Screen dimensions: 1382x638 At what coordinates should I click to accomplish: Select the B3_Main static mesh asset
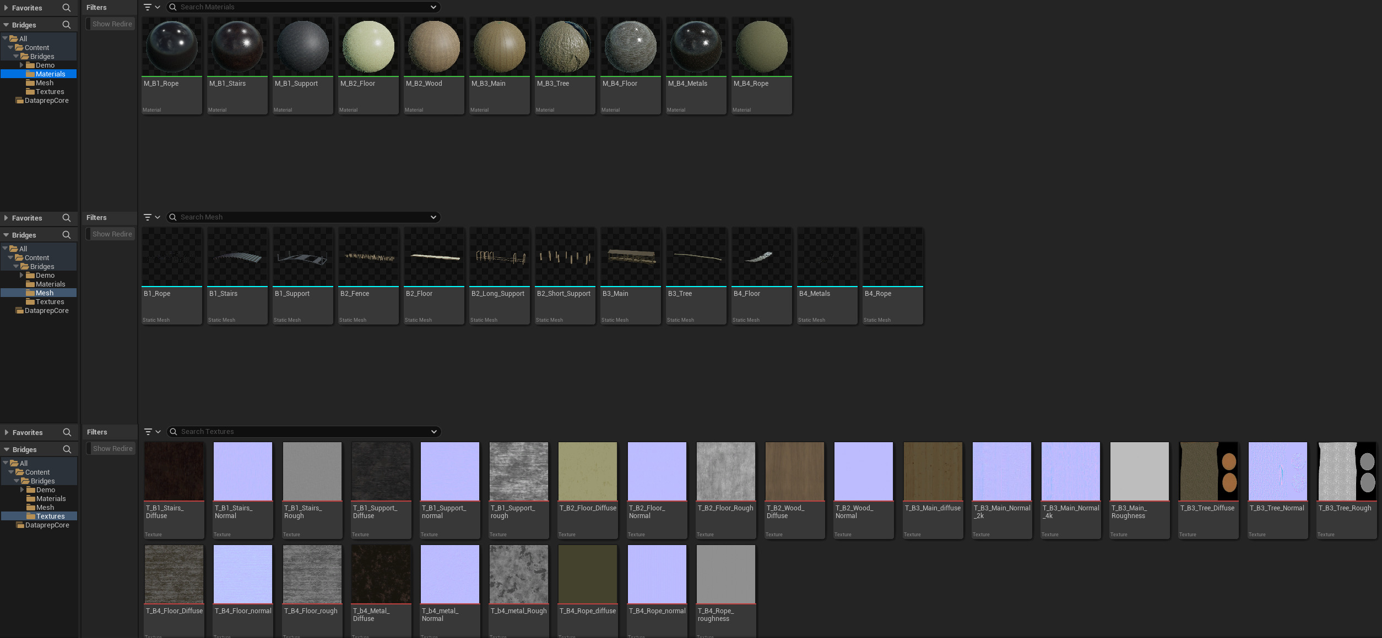[631, 257]
